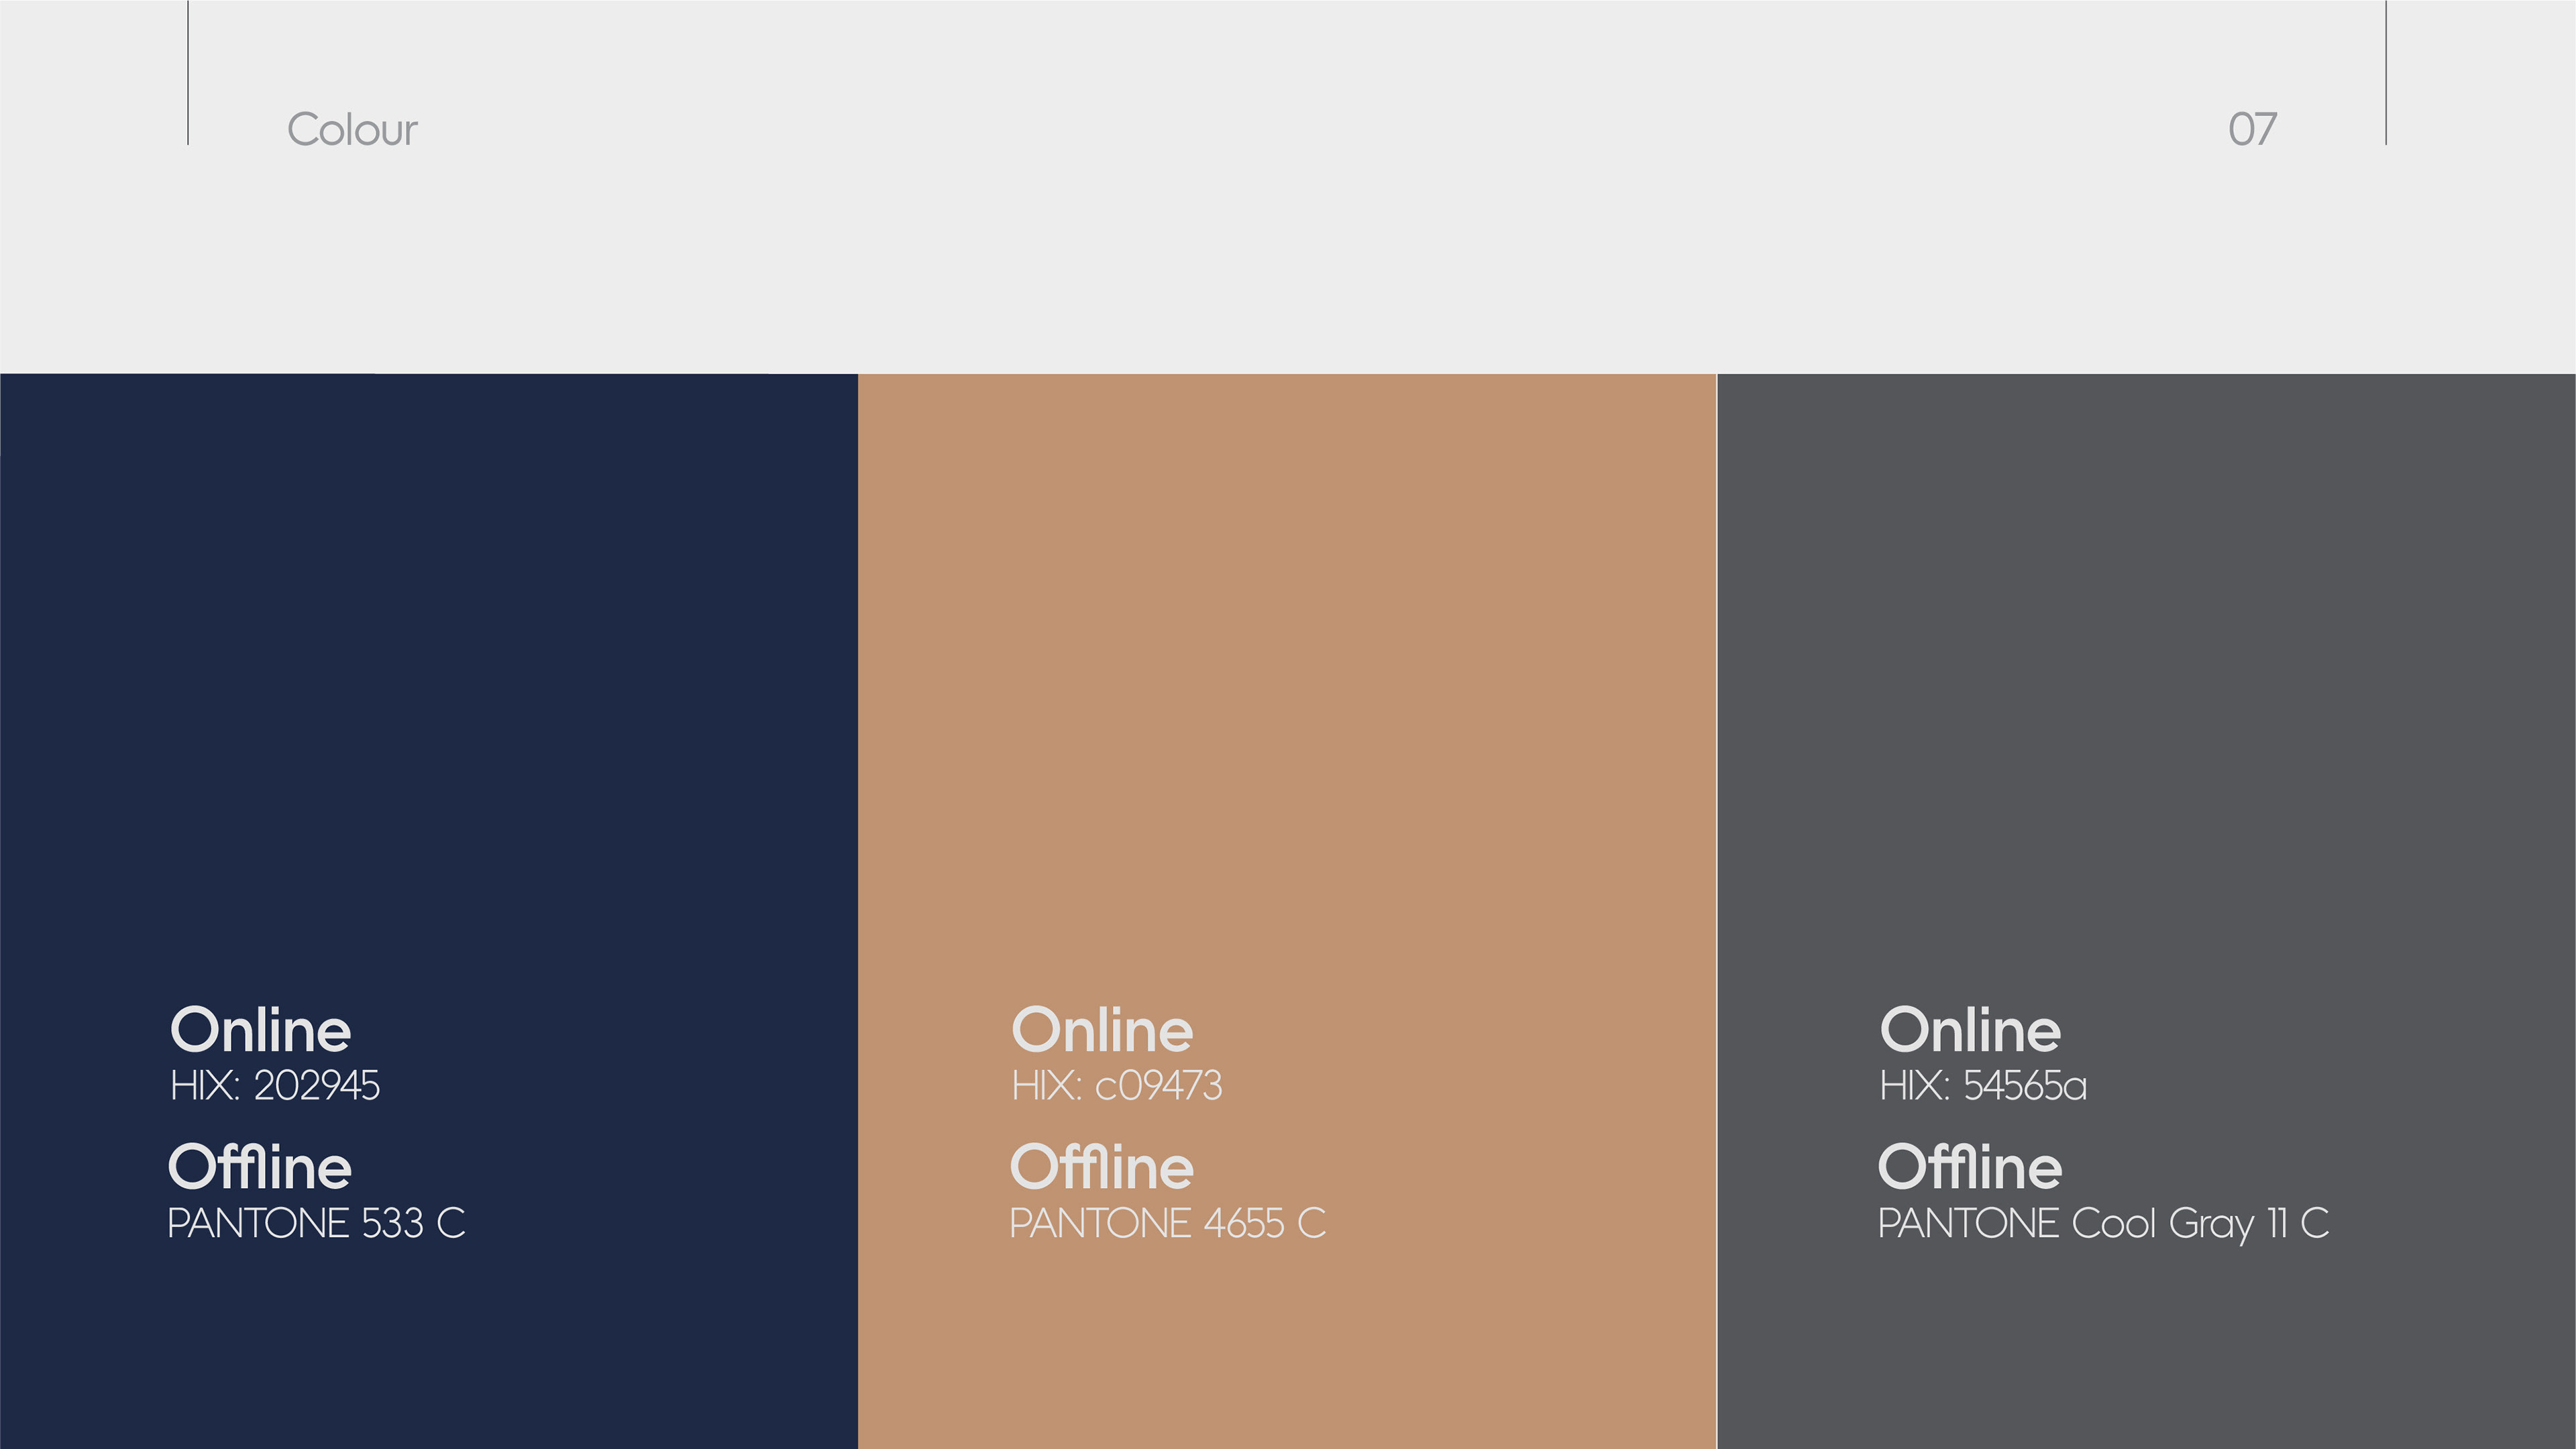Click the 'Offline' heading above PANTONE Cool Gray 11 C
Screen dimensions: 2576x1449
pyautogui.click(x=1970, y=1167)
